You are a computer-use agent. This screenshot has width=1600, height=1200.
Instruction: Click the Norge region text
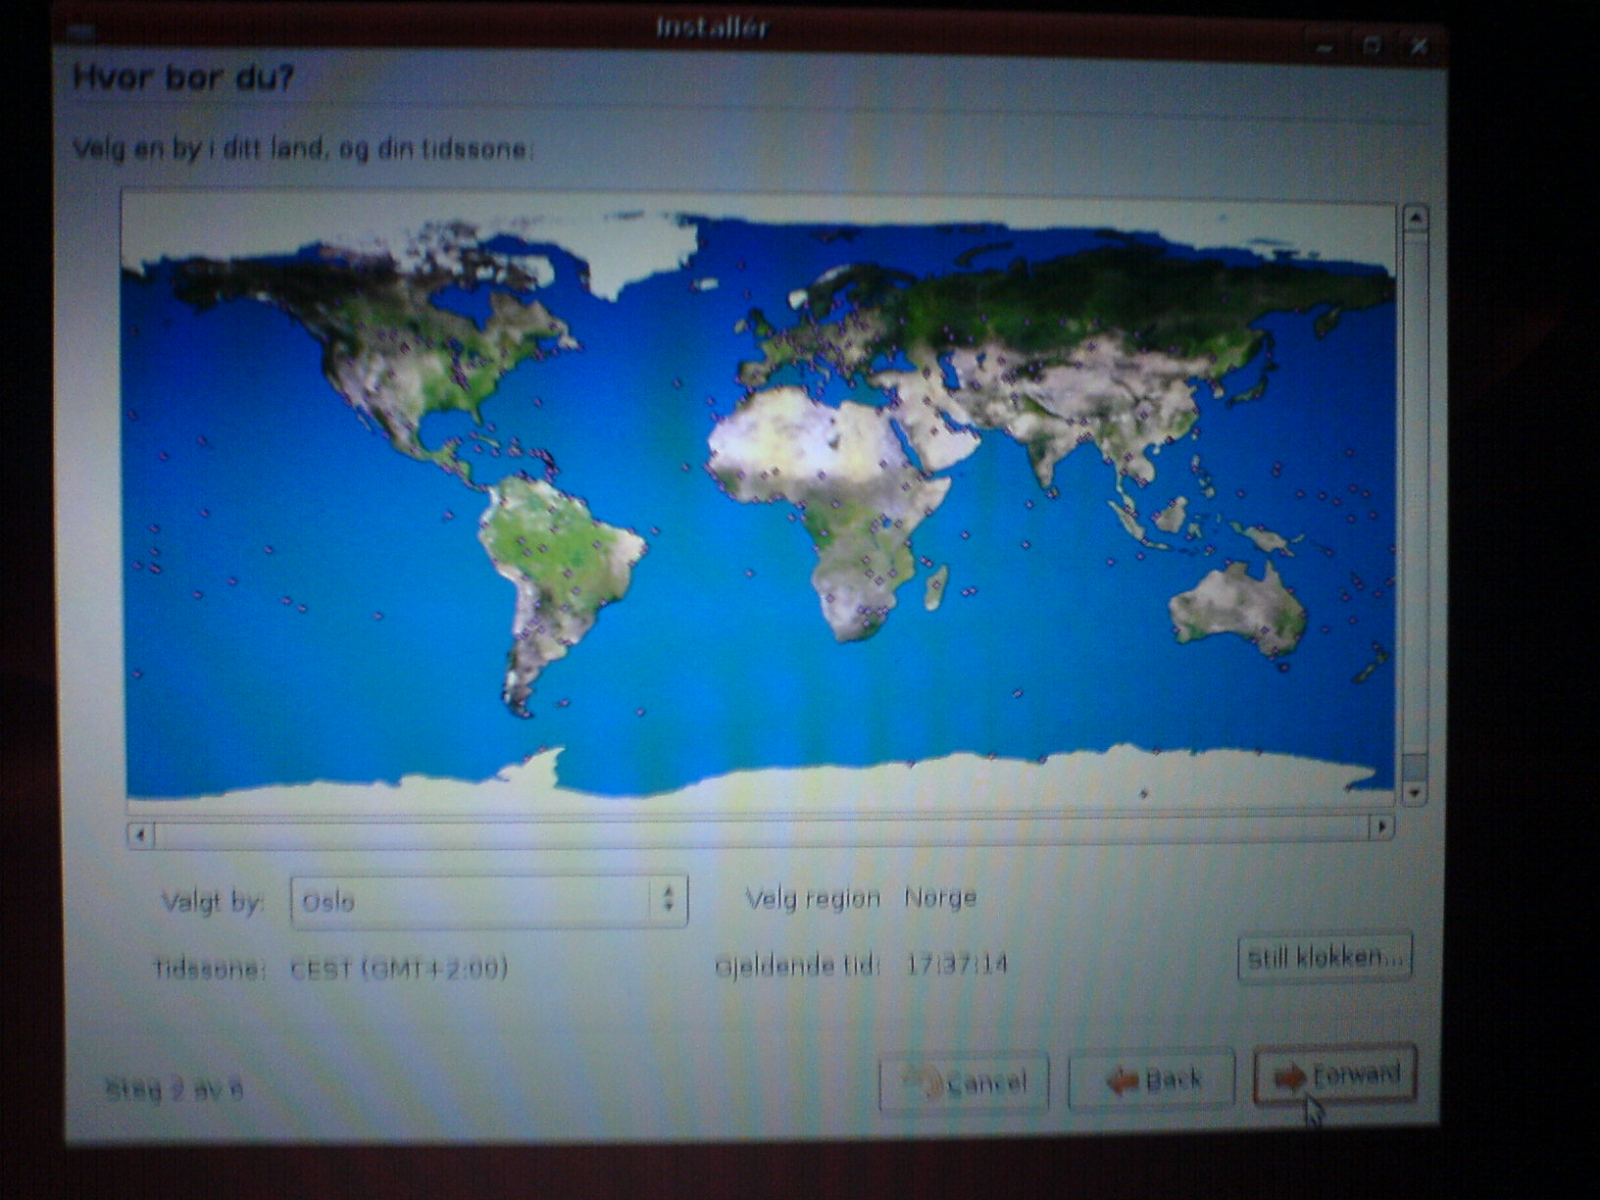tap(939, 898)
